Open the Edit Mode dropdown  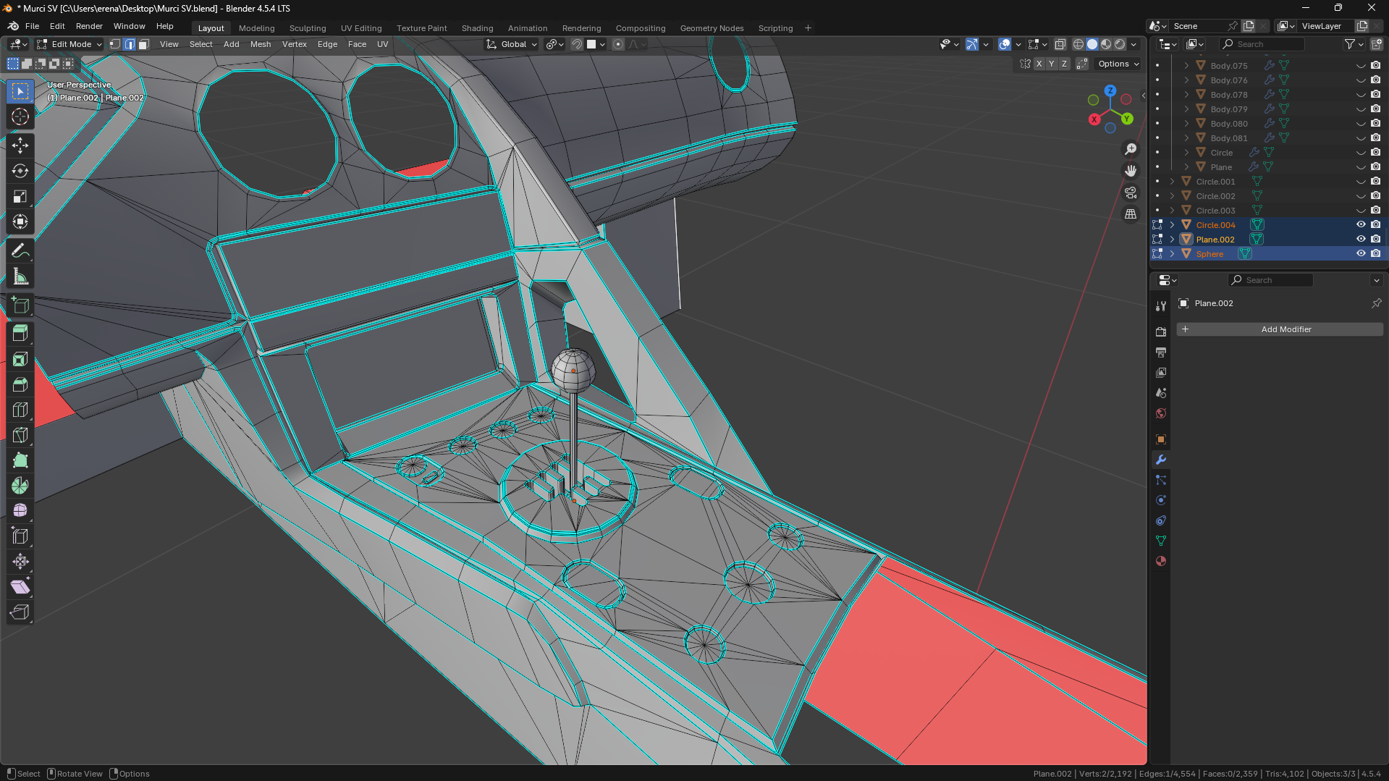click(69, 44)
